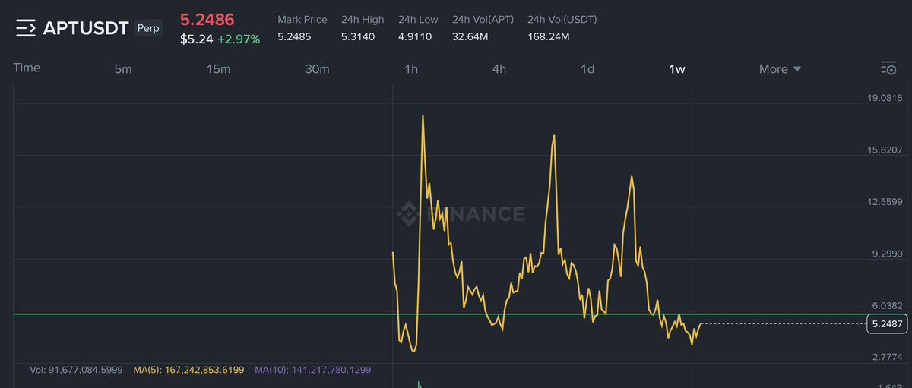Select the Time chart view
912x388 pixels.
coord(27,68)
